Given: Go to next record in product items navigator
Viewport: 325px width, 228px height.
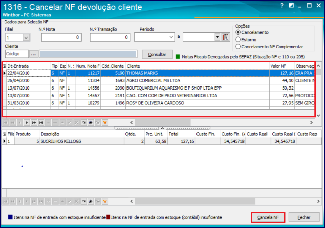Looking at the screenshot, I should [27, 201].
